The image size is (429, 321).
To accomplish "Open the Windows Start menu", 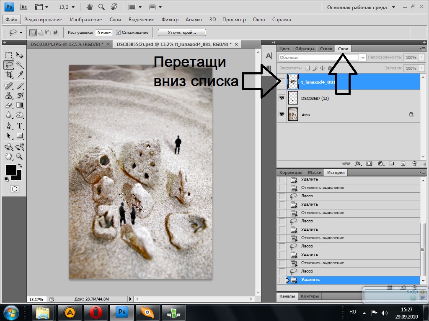I will click(11, 313).
